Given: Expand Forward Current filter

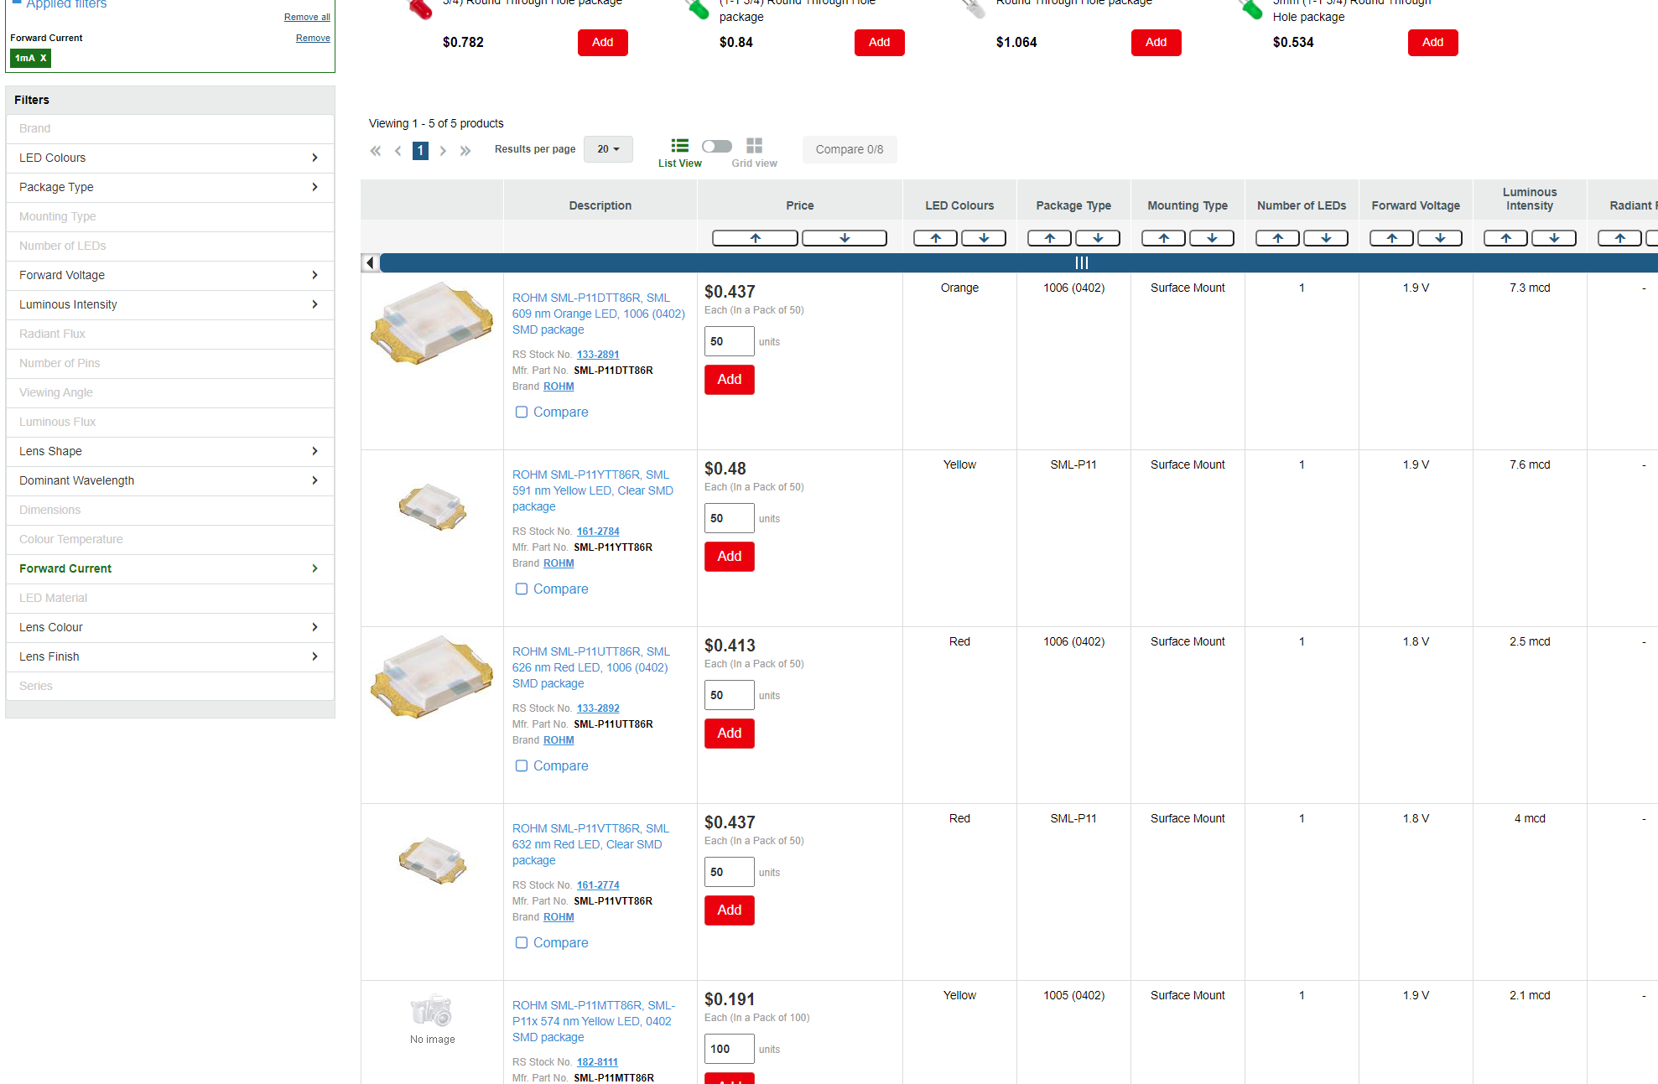Looking at the screenshot, I should [170, 568].
